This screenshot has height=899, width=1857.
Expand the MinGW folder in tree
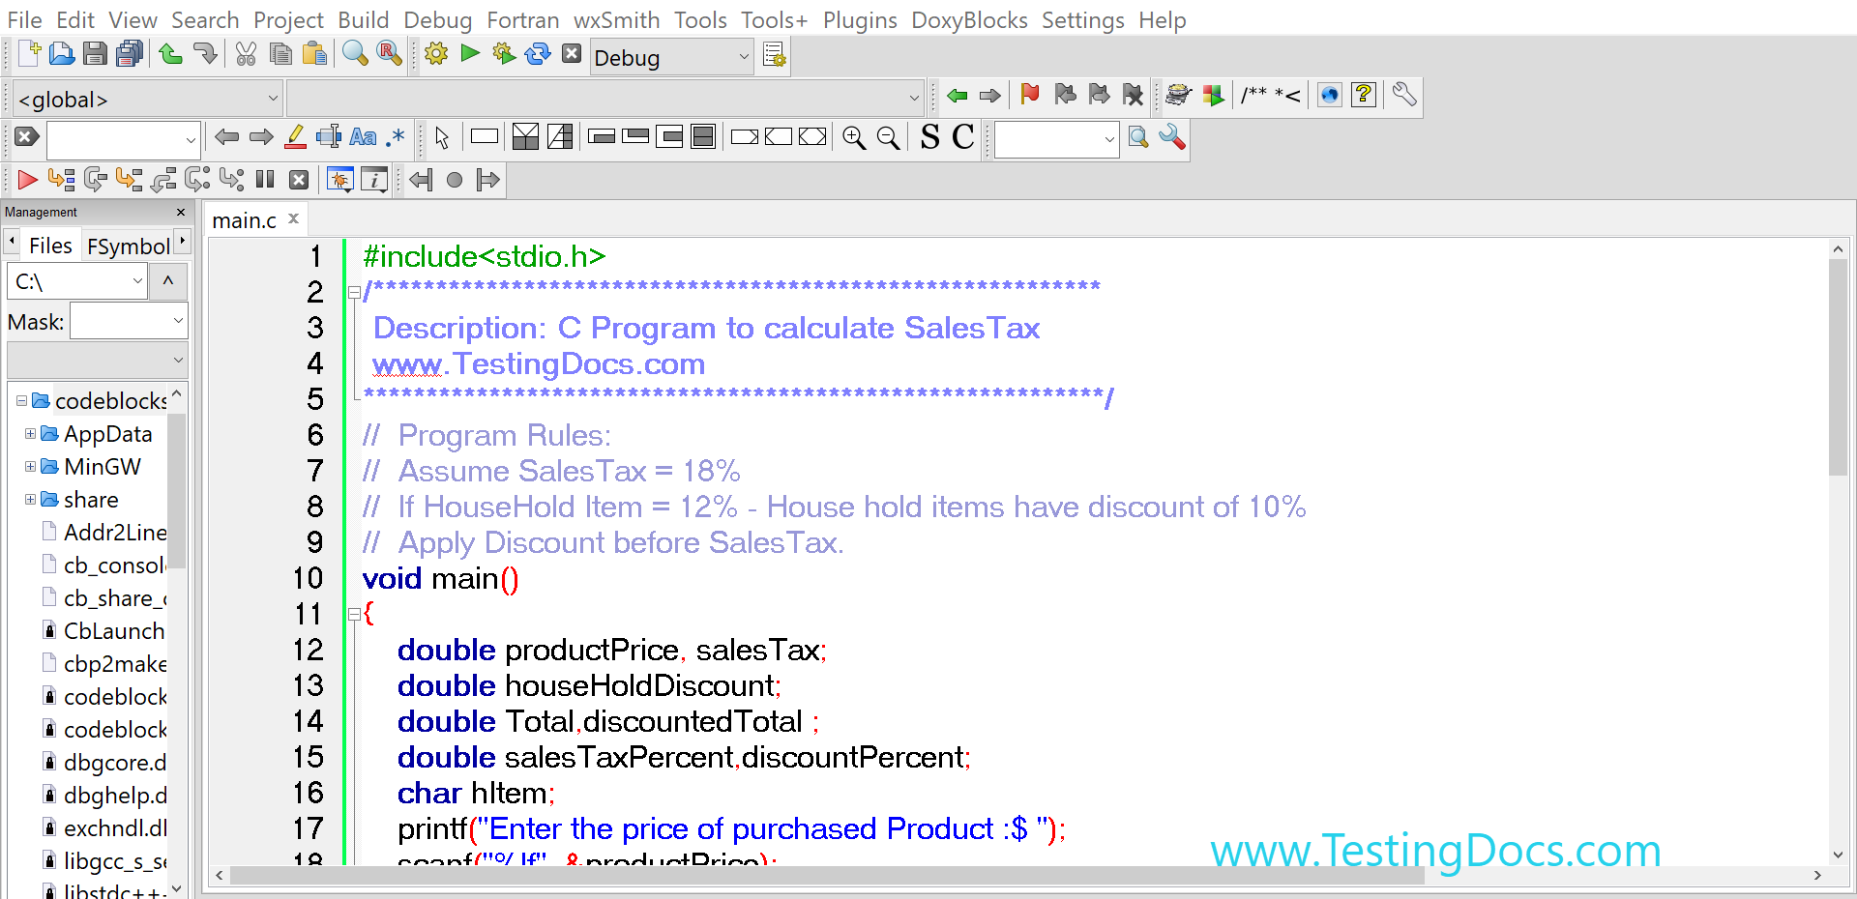tap(30, 467)
